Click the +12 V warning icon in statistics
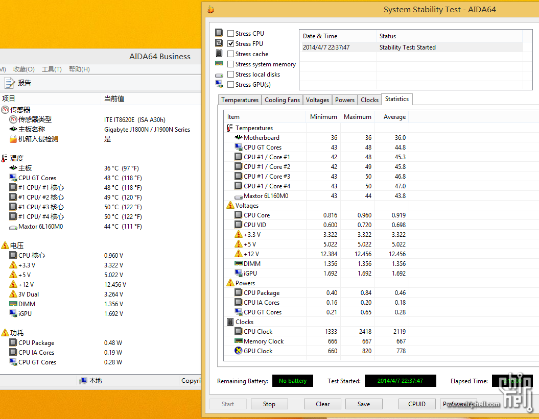539x419 pixels. tap(239, 254)
